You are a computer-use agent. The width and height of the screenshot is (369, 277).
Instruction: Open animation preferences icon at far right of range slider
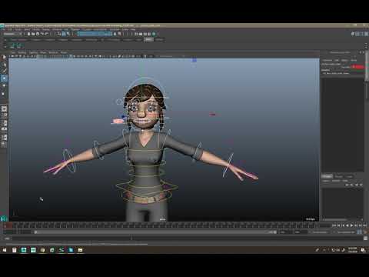tap(366, 232)
